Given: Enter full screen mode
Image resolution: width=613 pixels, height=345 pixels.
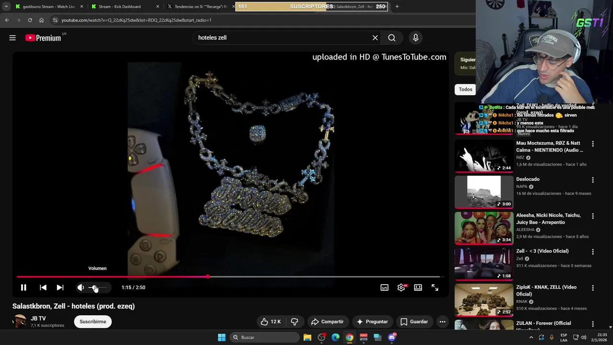Looking at the screenshot, I should [x=435, y=287].
